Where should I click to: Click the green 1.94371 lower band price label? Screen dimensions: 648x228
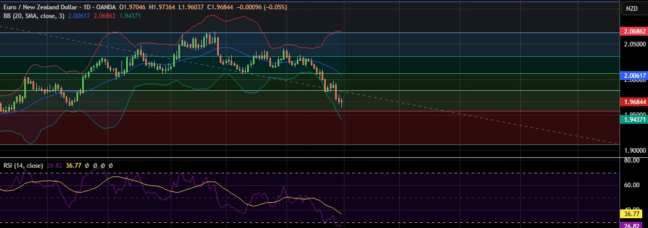point(633,119)
